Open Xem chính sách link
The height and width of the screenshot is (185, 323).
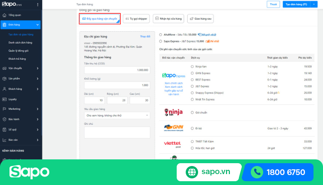pos(174,83)
